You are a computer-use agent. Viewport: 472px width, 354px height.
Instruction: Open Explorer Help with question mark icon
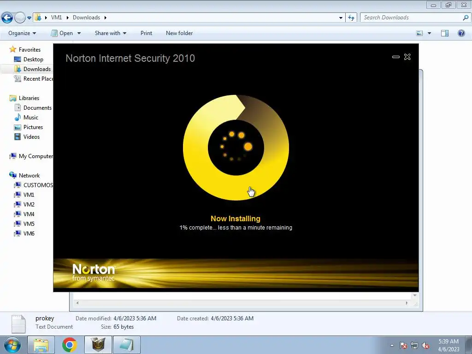pyautogui.click(x=461, y=33)
